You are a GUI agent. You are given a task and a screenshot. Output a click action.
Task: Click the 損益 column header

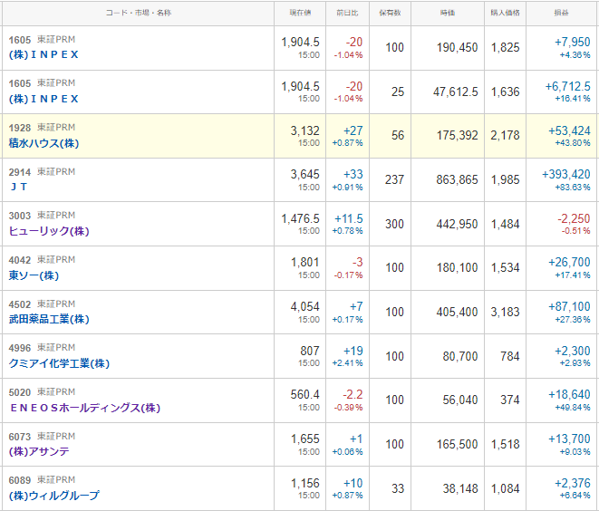pyautogui.click(x=561, y=13)
